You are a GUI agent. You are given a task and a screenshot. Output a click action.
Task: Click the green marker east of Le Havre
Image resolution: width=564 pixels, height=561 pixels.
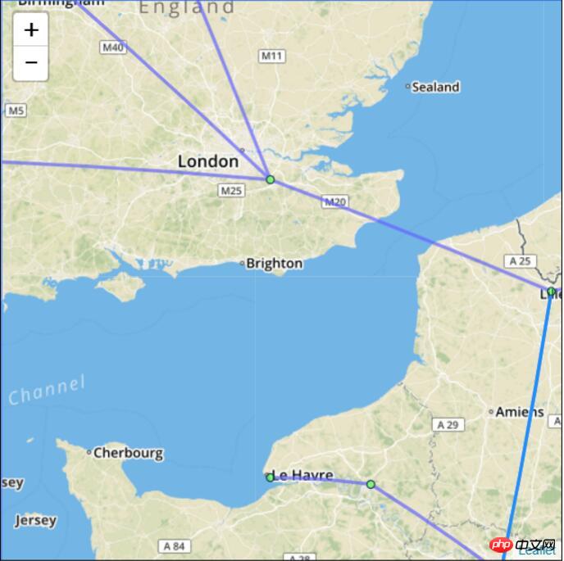371,485
